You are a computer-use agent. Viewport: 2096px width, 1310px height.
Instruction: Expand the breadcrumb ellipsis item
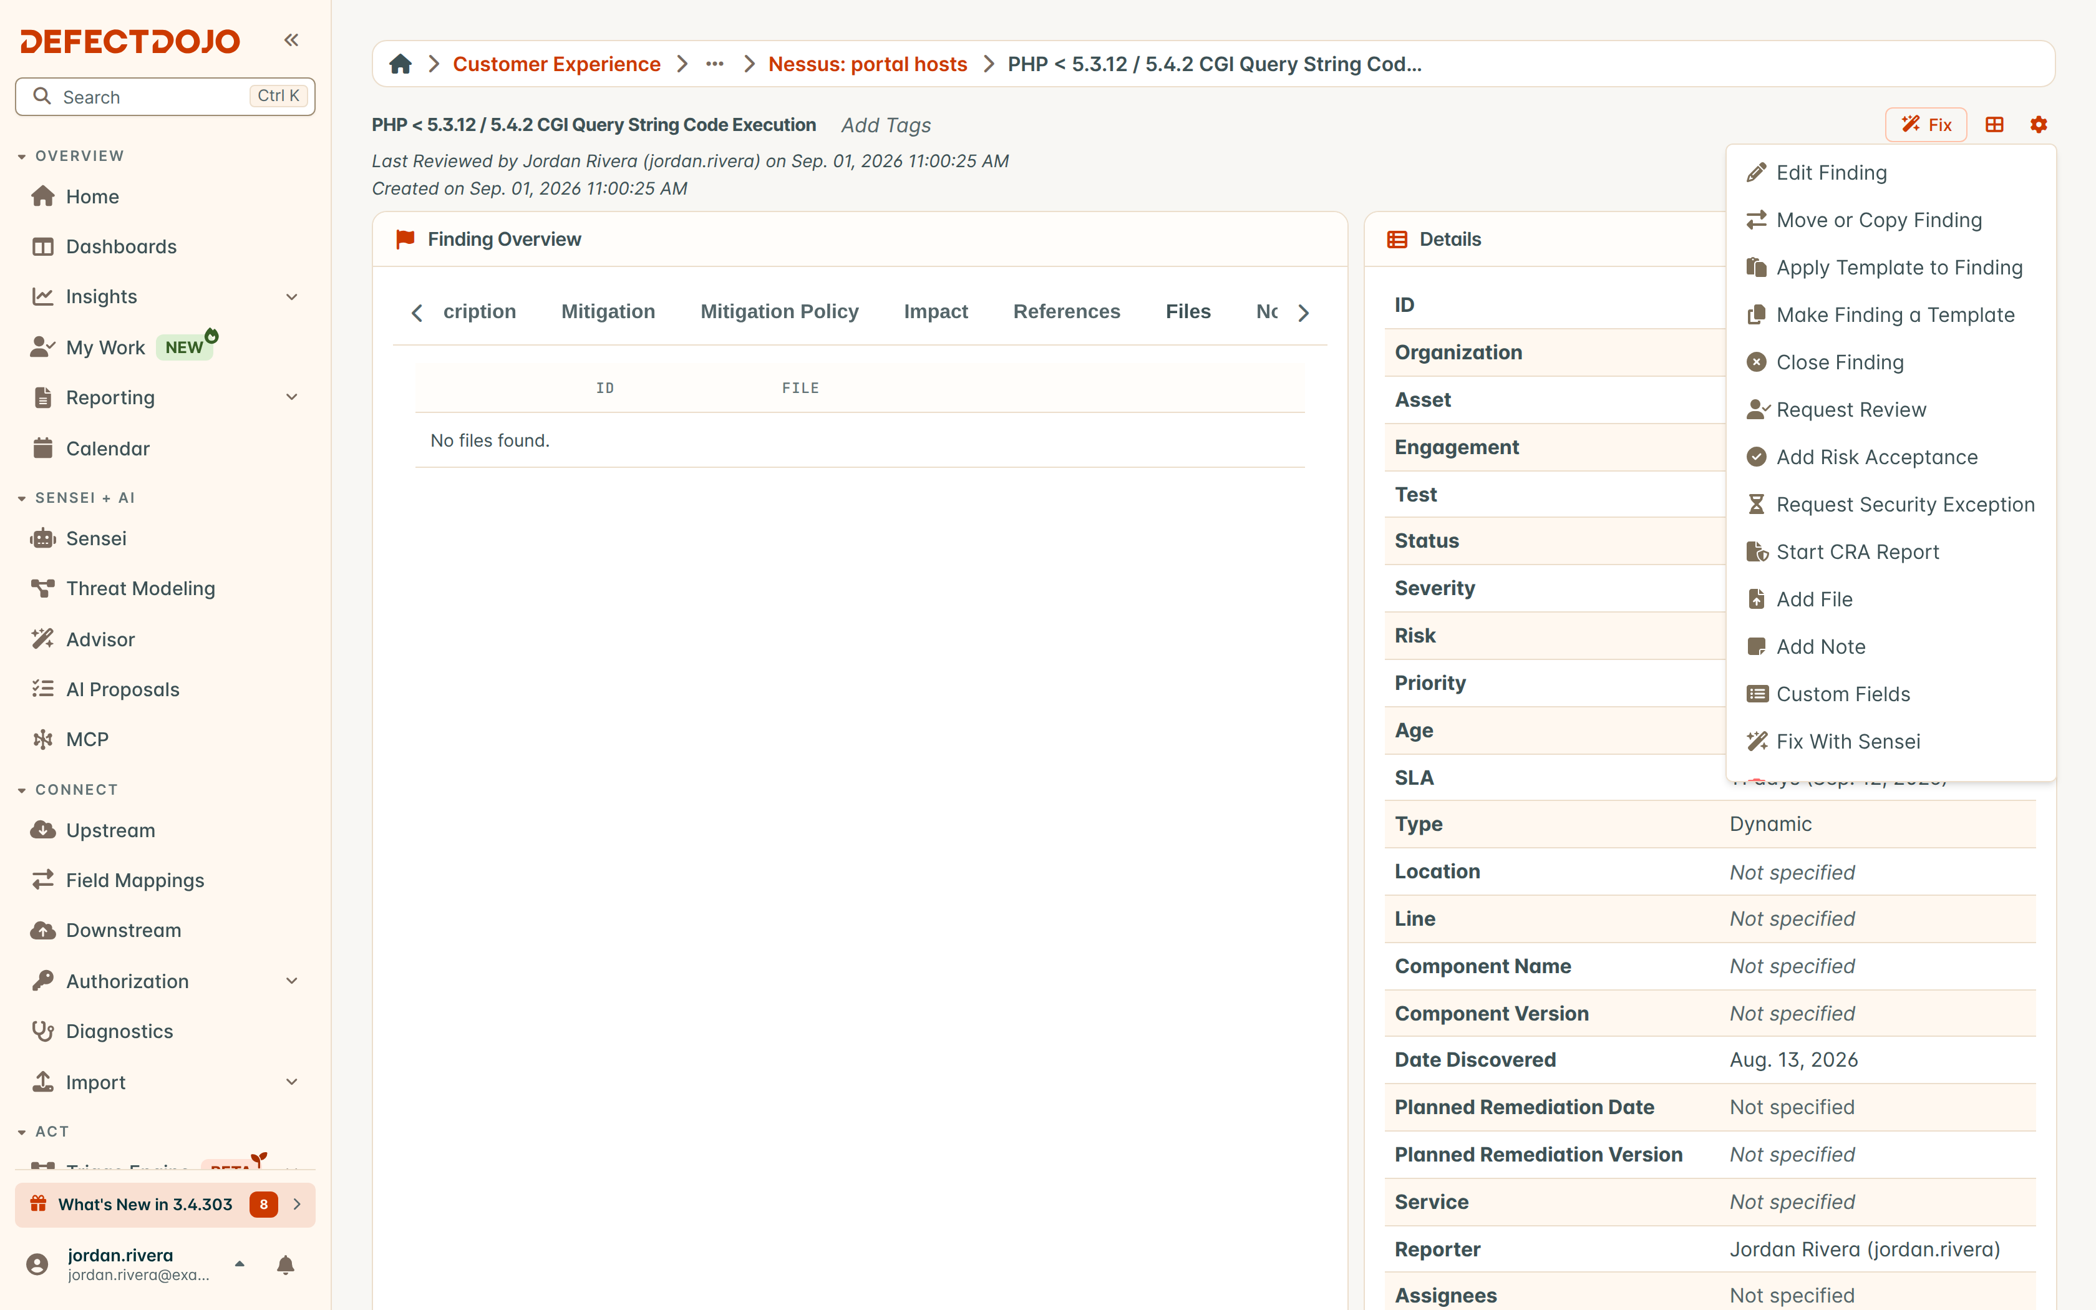[714, 64]
